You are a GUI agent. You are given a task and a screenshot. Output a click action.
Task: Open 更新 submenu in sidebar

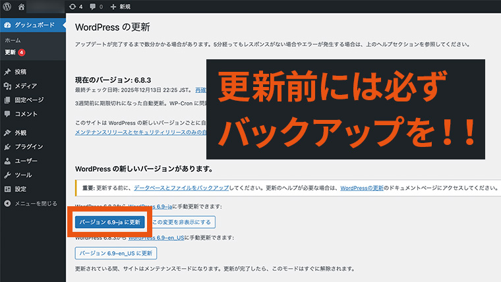tap(11, 52)
